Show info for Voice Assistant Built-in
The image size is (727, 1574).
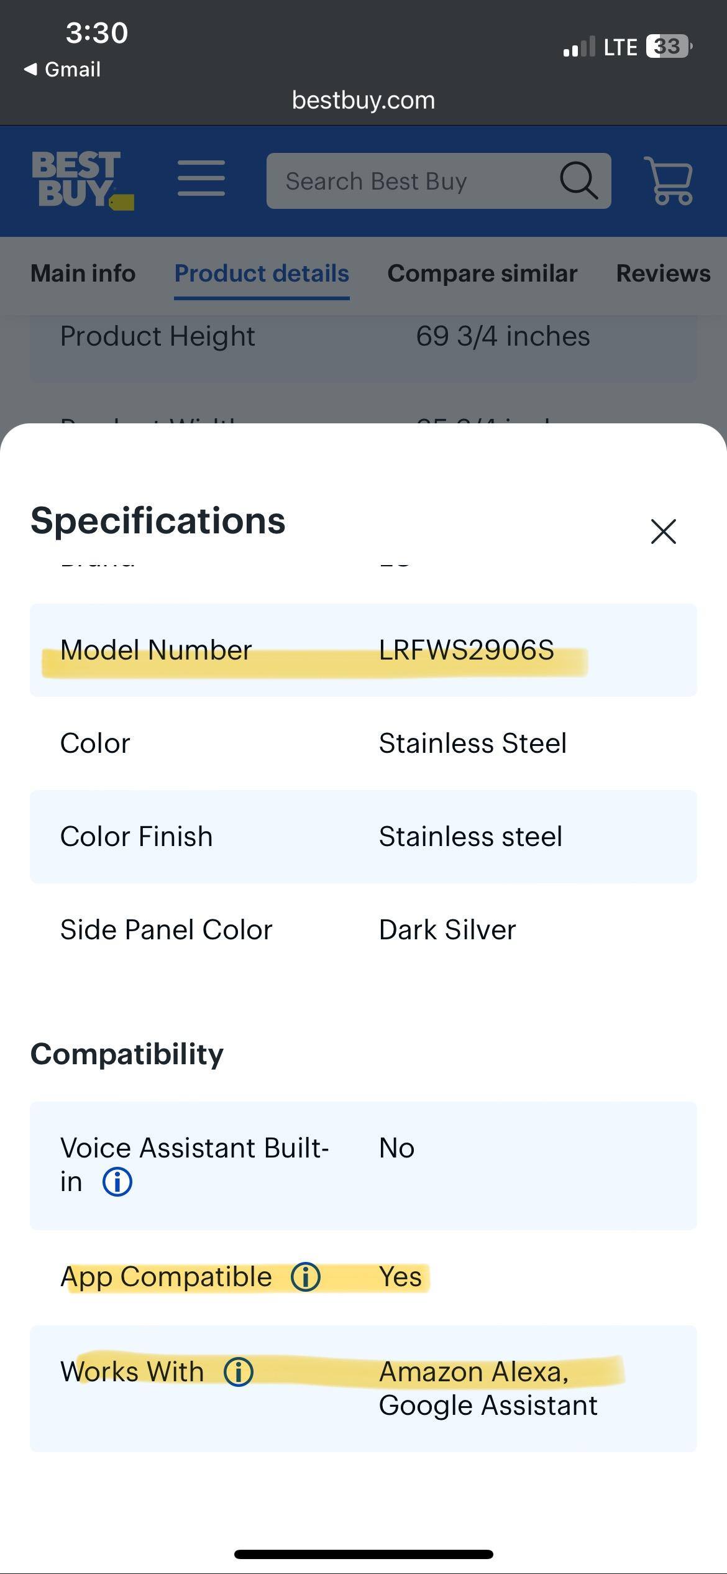(117, 1182)
